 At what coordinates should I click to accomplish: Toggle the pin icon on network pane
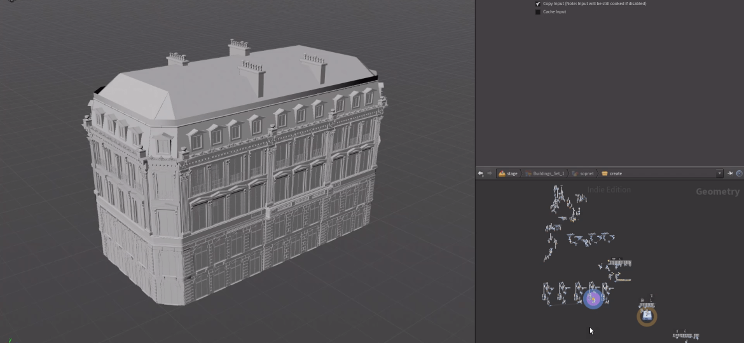[x=730, y=173]
